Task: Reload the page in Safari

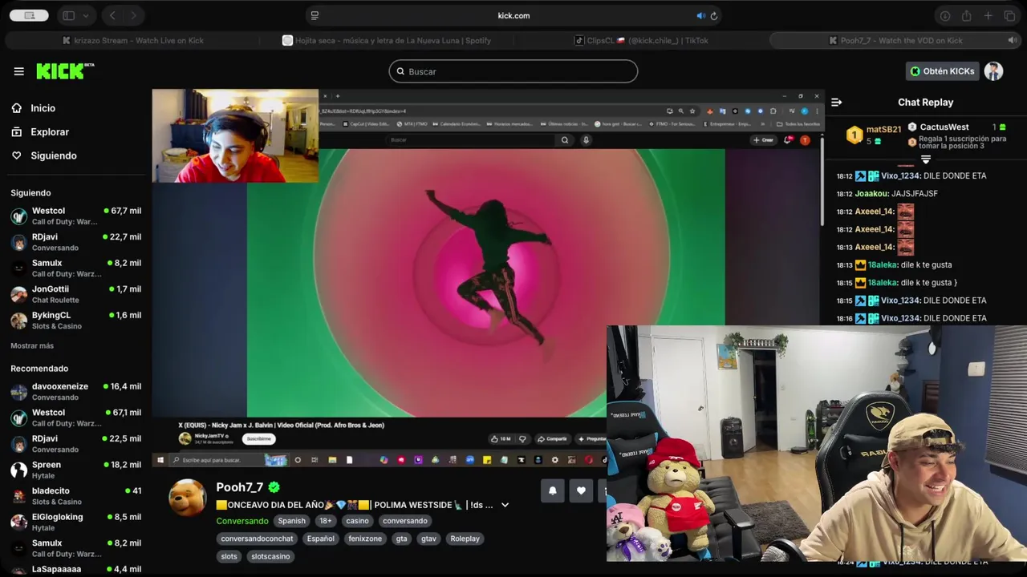Action: tap(713, 15)
